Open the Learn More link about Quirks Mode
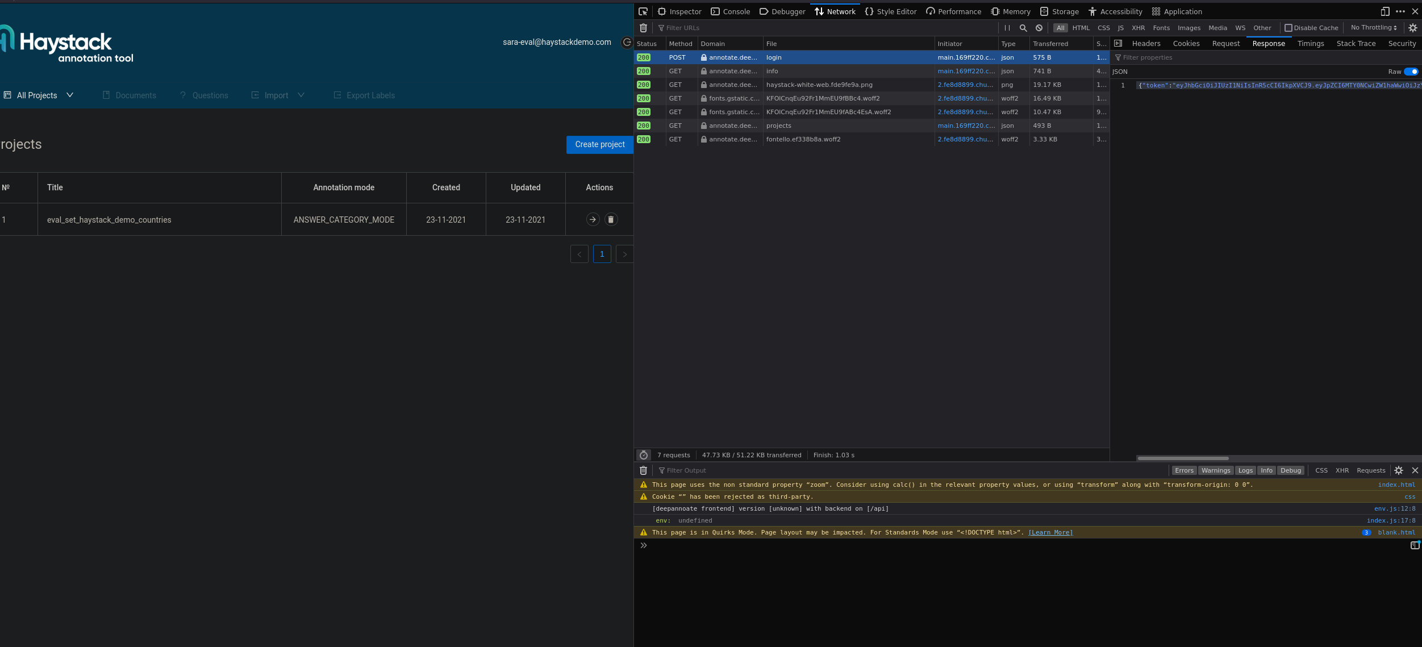The image size is (1422, 647). (1050, 532)
